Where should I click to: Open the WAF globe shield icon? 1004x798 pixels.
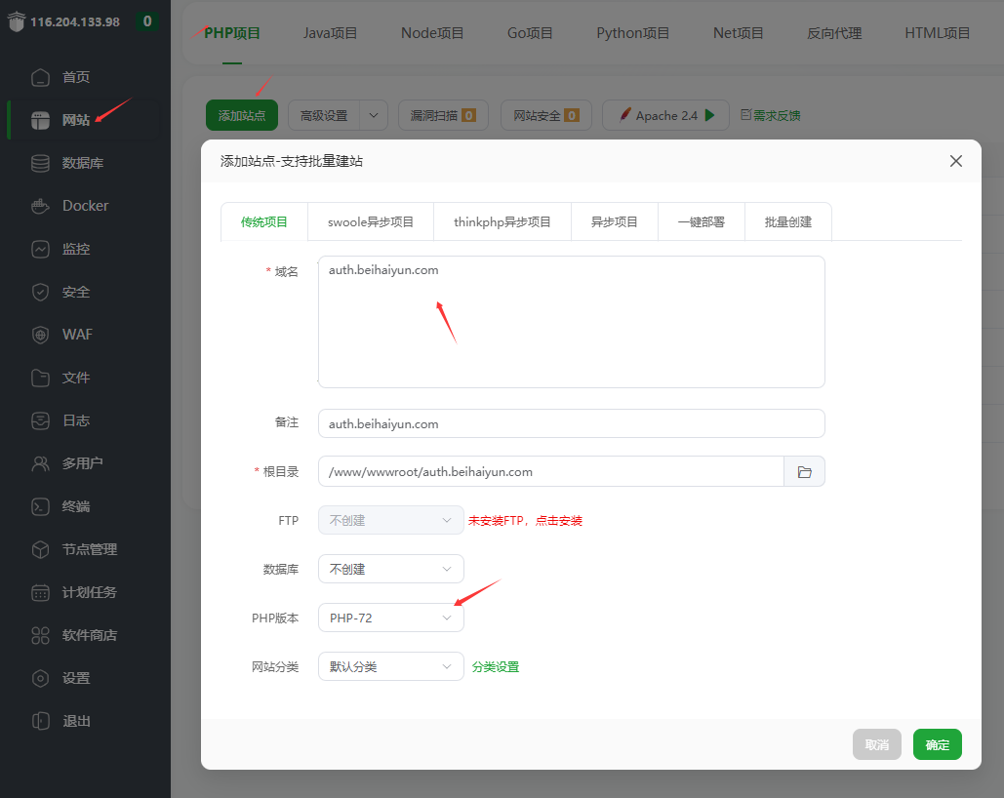(x=40, y=335)
